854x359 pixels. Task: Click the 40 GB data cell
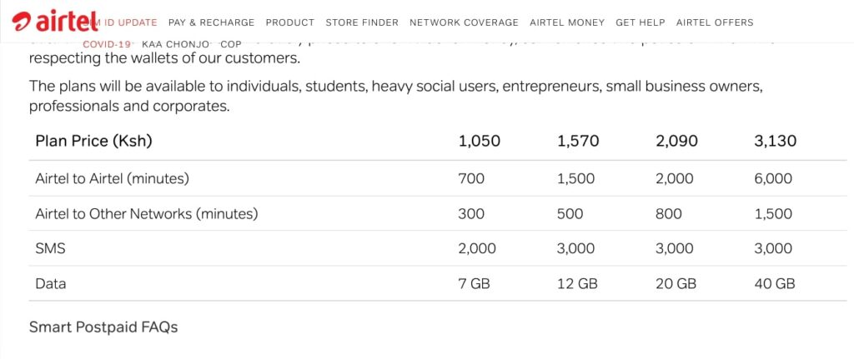[775, 283]
